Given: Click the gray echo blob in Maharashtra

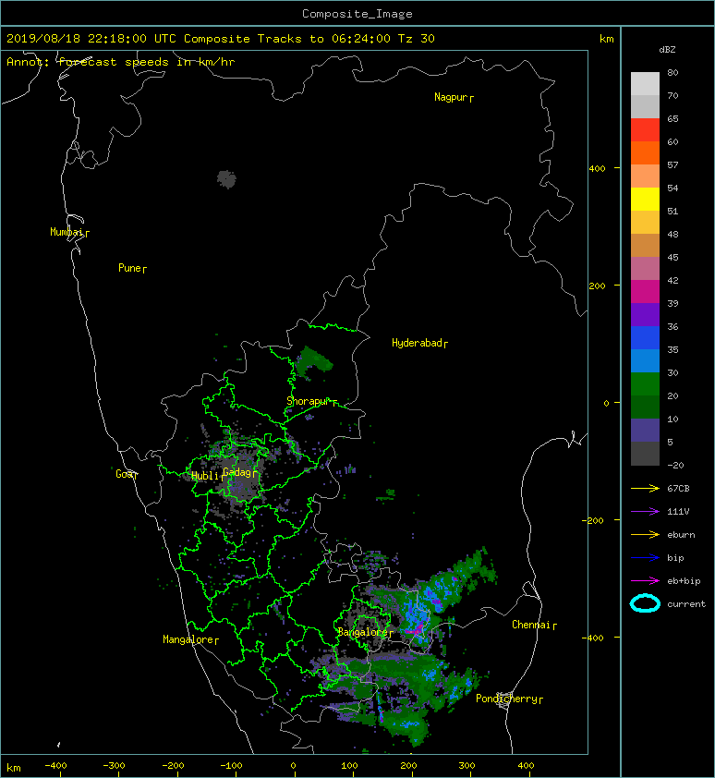Looking at the screenshot, I should [226, 179].
